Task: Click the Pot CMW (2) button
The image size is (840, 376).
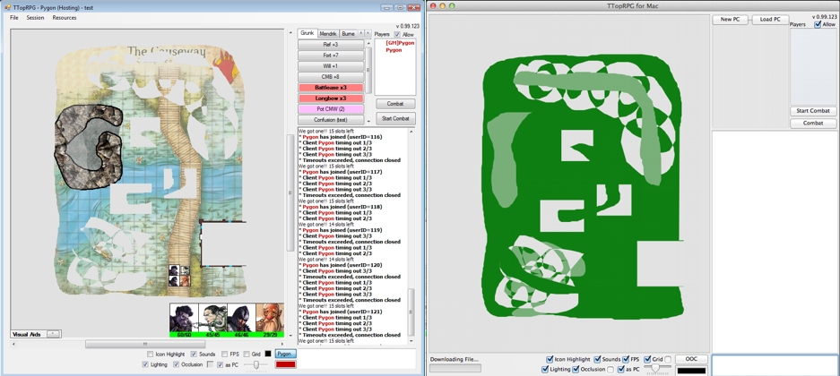Action: coord(331,109)
